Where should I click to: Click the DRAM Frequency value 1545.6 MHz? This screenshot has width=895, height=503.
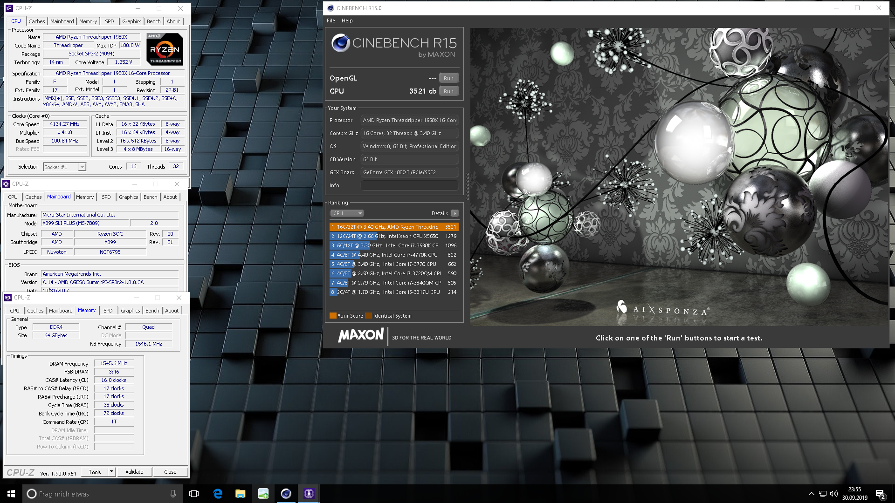[114, 363]
